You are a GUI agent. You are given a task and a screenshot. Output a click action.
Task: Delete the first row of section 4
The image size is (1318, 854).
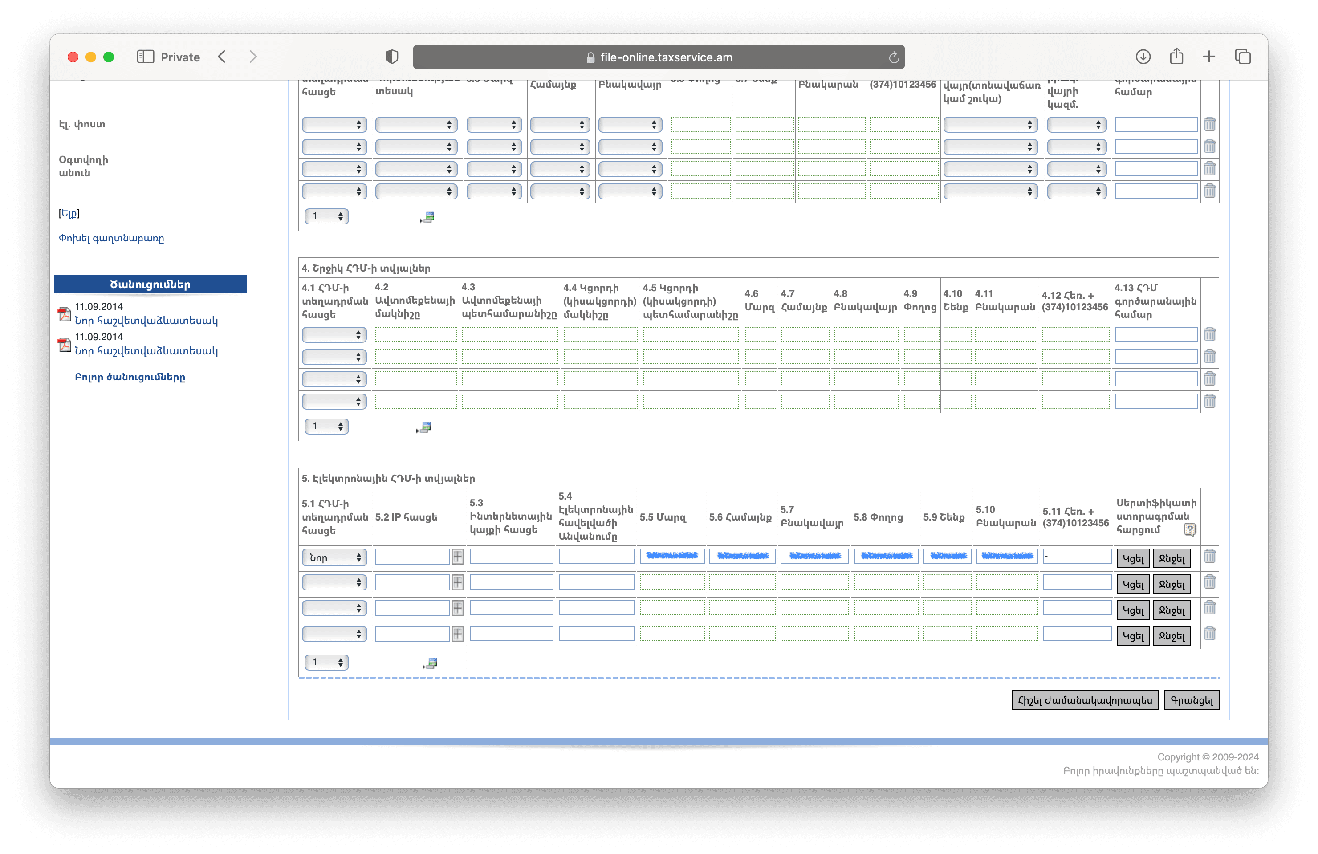(1209, 334)
